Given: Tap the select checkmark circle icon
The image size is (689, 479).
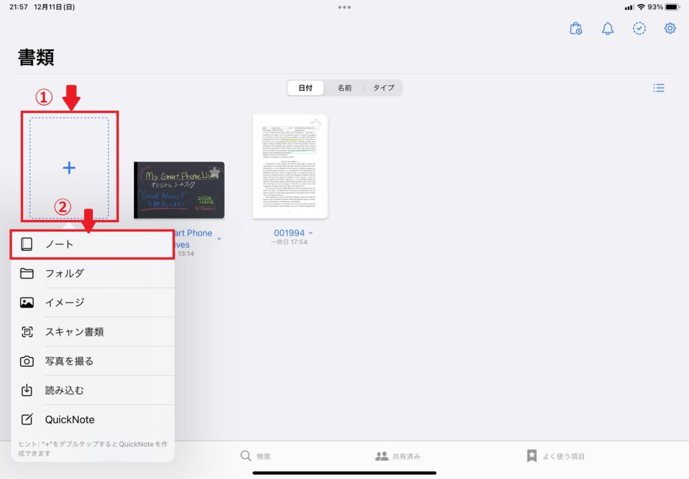Looking at the screenshot, I should coord(639,28).
